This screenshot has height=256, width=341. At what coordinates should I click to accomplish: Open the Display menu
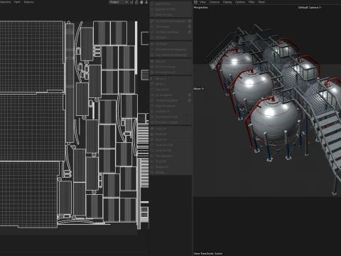point(227,2)
